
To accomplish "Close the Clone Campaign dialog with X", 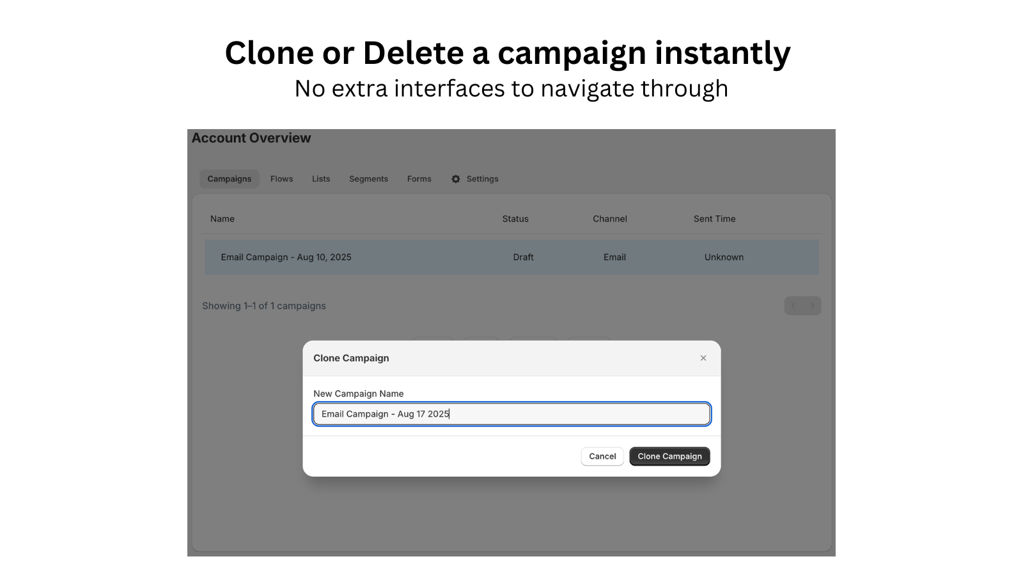I will 703,358.
